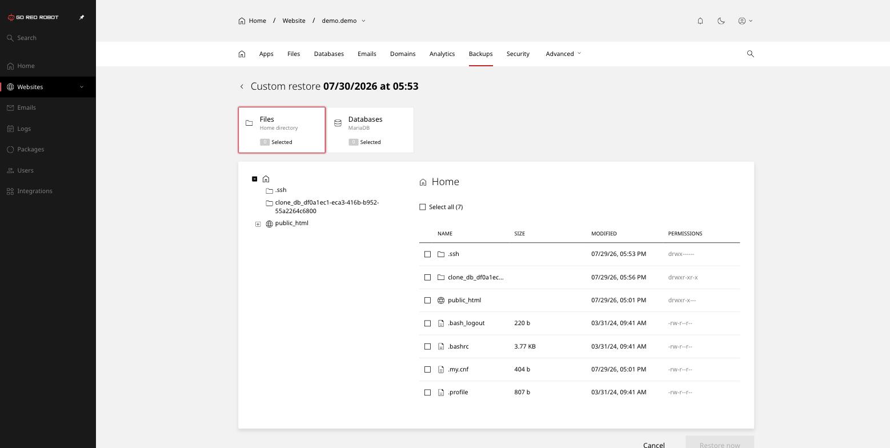Switch to the Analytics tab
The height and width of the screenshot is (448, 890).
(x=442, y=54)
